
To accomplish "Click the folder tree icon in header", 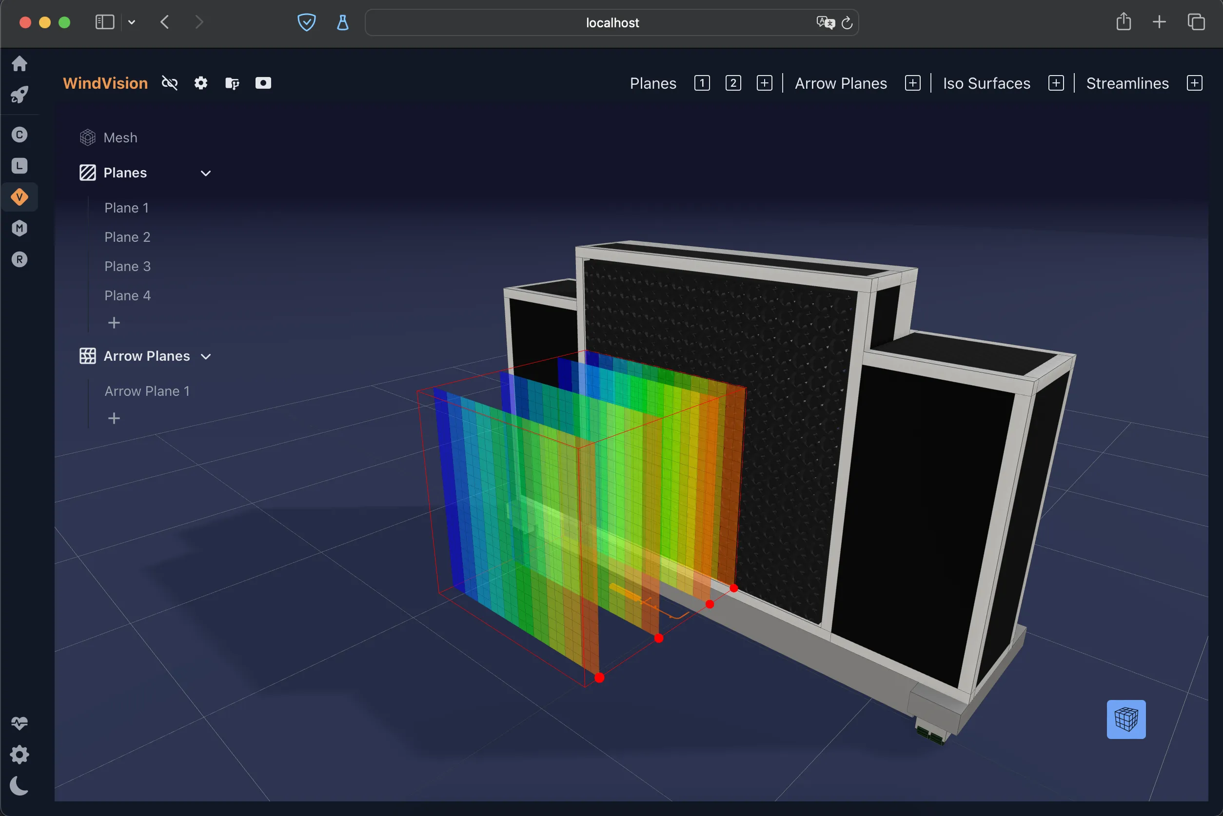I will point(232,83).
